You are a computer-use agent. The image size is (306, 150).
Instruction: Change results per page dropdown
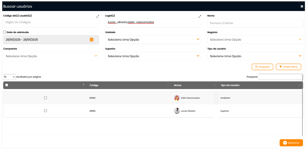click(10, 77)
